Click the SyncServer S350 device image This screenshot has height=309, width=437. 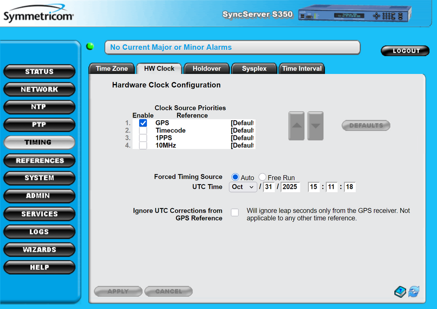[354, 14]
